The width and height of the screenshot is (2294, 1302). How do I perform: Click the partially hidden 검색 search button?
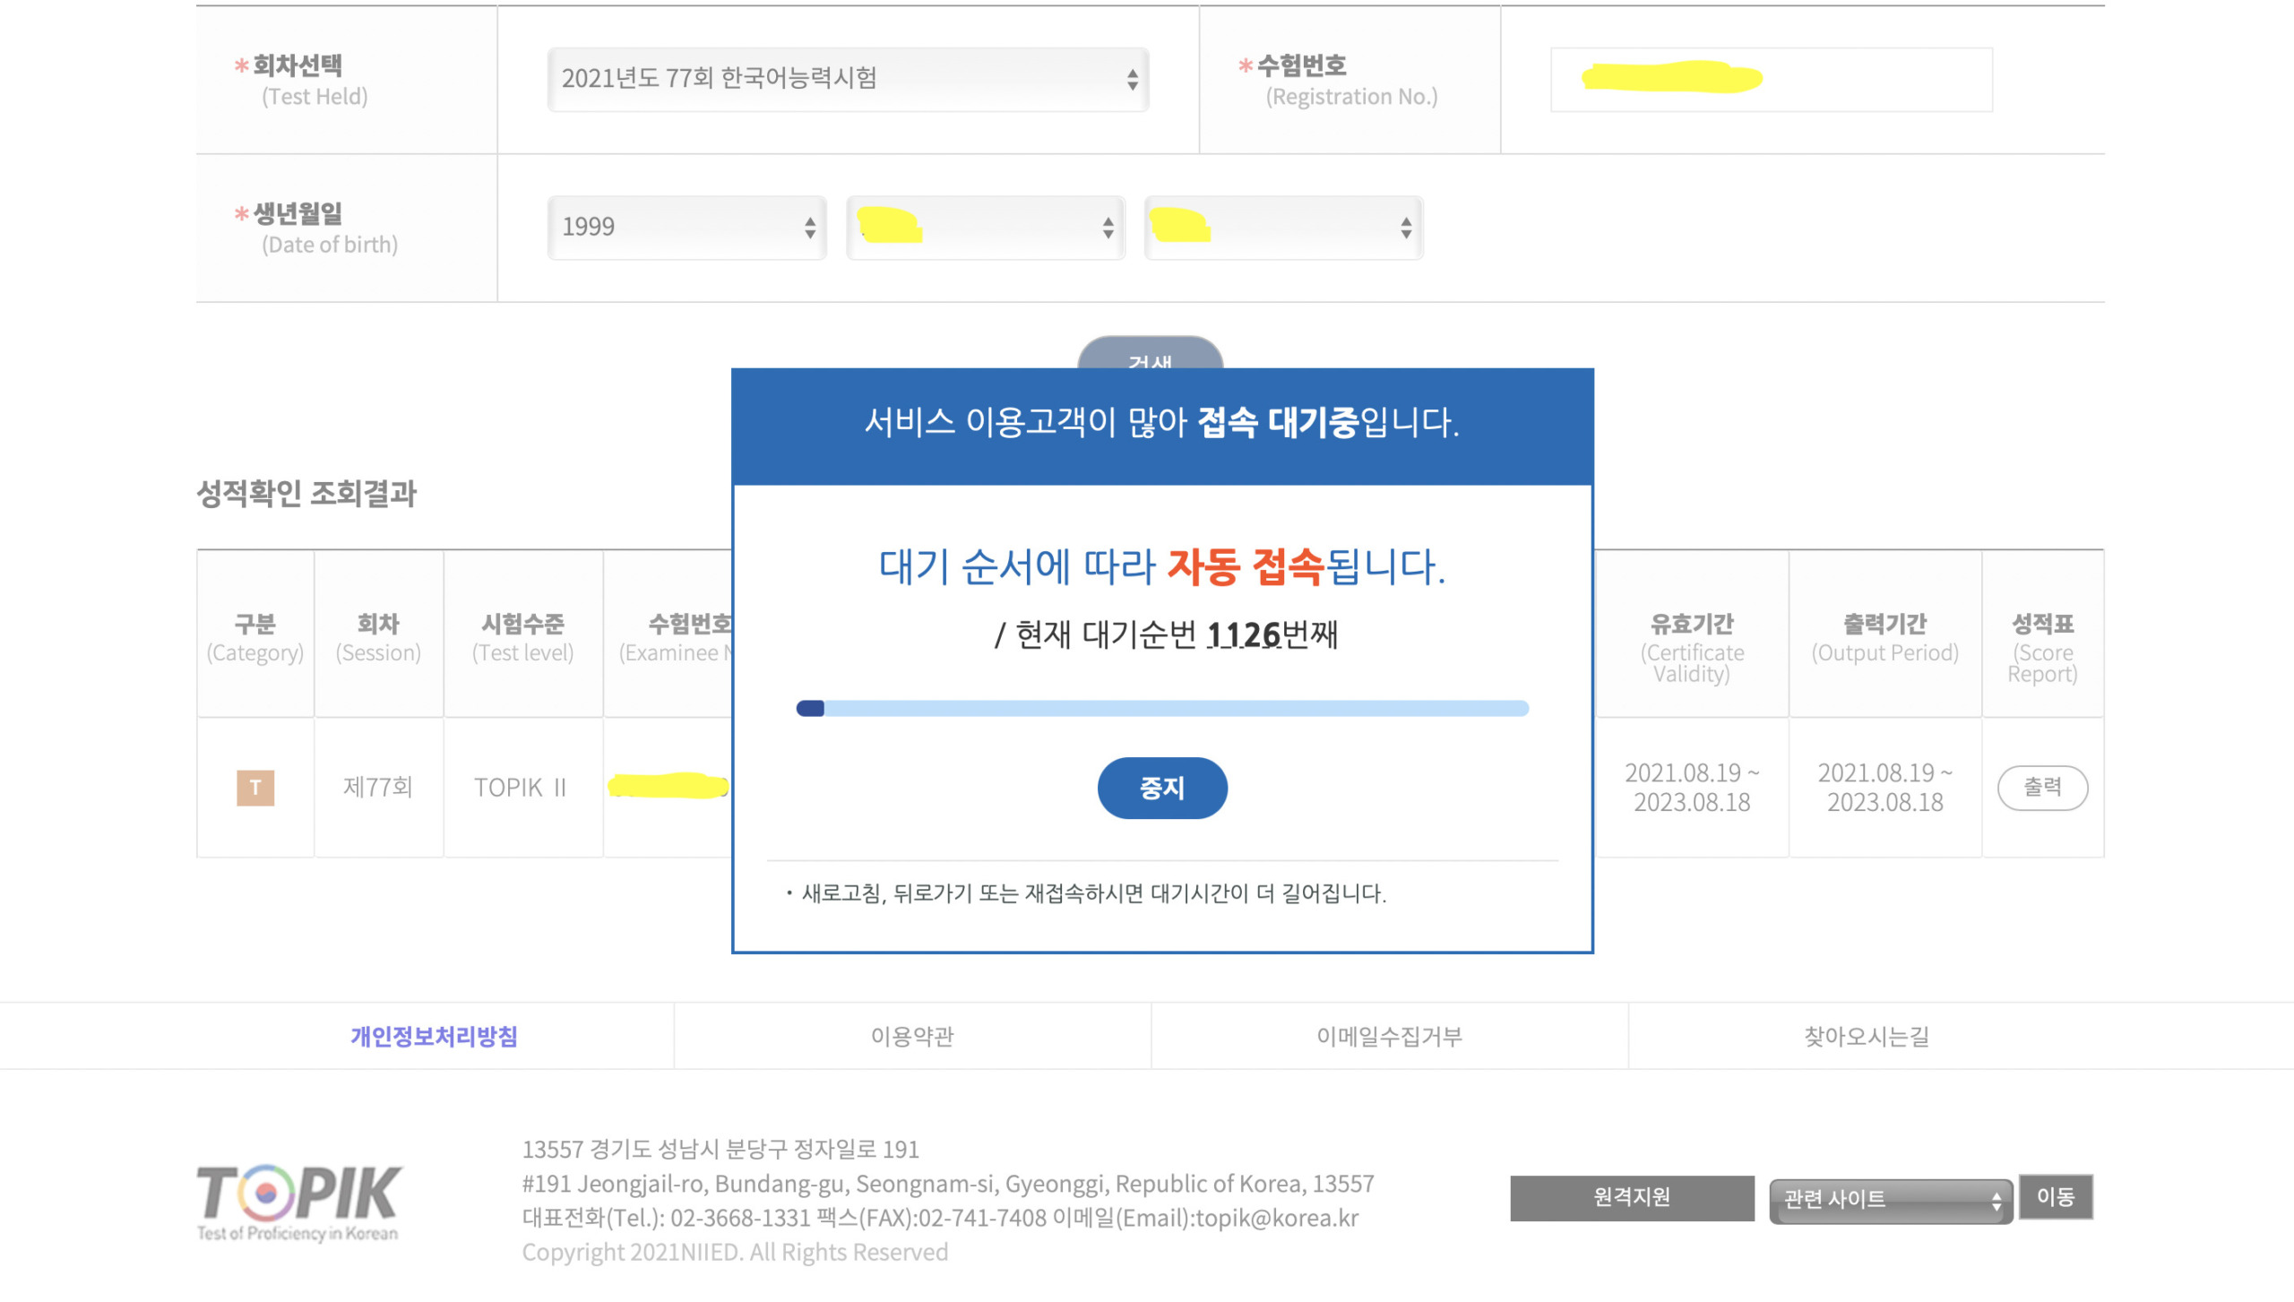click(x=1150, y=354)
